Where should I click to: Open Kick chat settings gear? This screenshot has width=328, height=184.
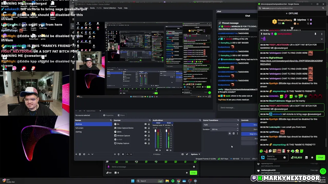tap(312, 158)
